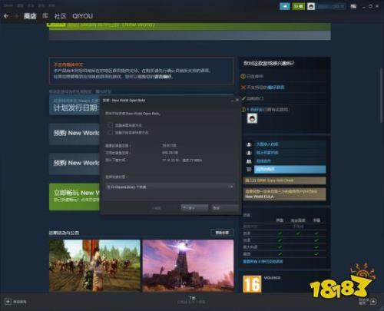Open the install location dropdown

pyautogui.click(x=170, y=187)
